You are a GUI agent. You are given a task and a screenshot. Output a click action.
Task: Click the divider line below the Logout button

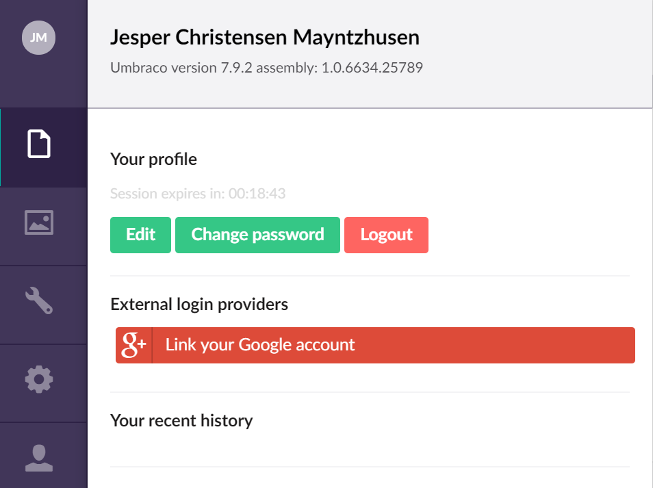click(370, 276)
